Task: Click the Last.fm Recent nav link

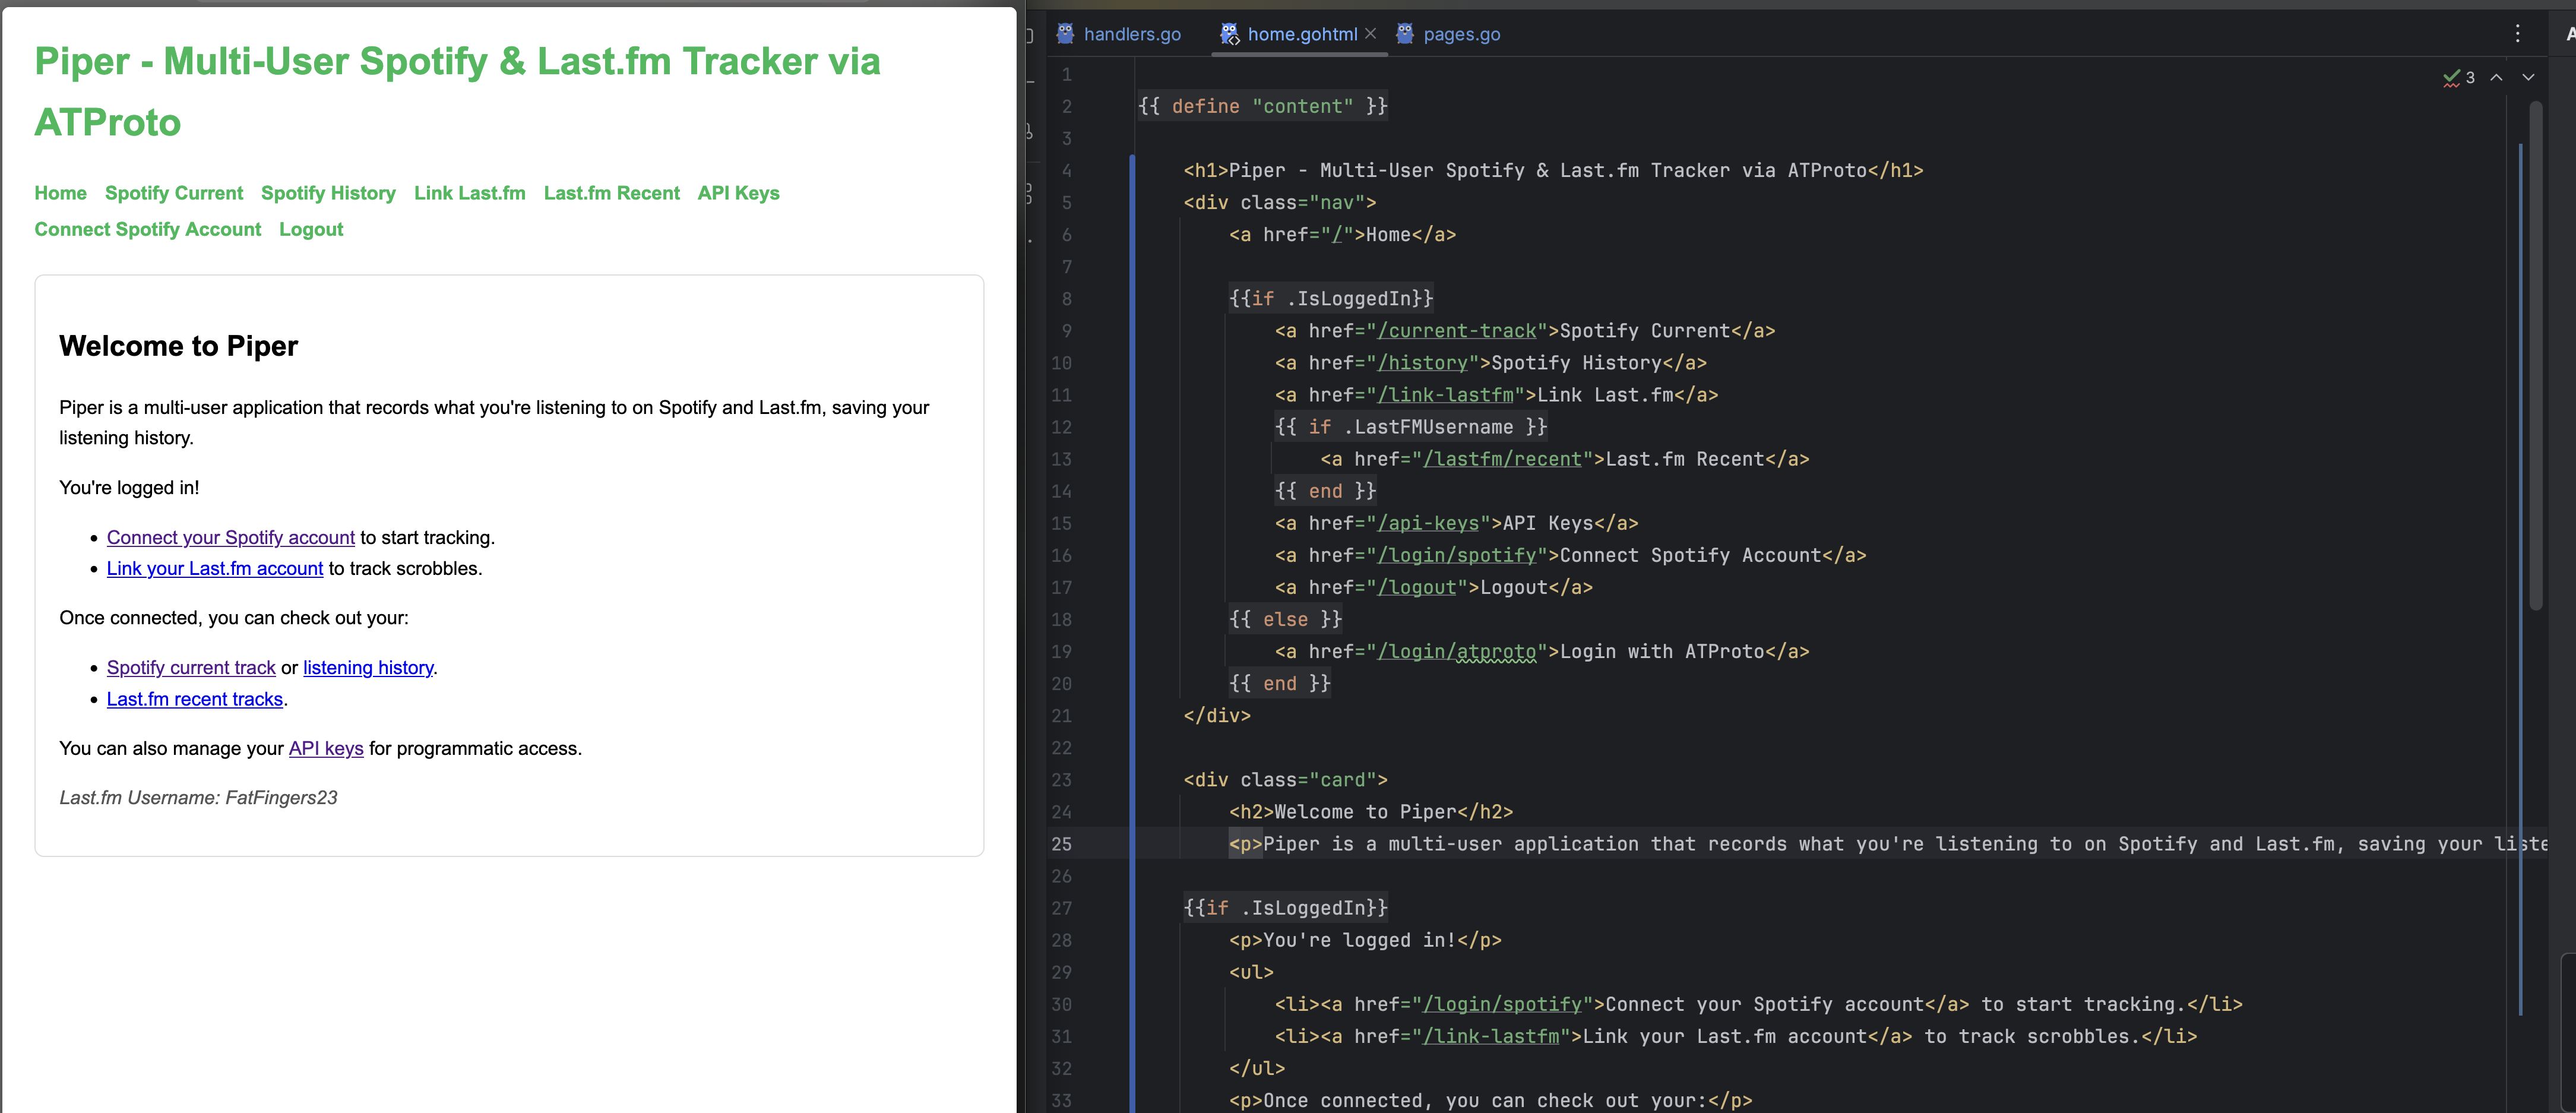Action: (x=611, y=193)
